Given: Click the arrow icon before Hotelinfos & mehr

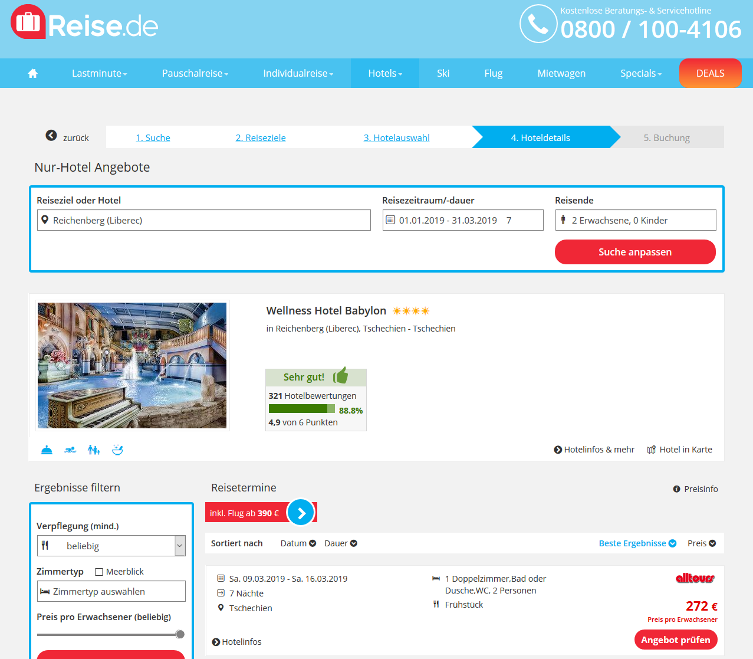Looking at the screenshot, I should pos(558,450).
